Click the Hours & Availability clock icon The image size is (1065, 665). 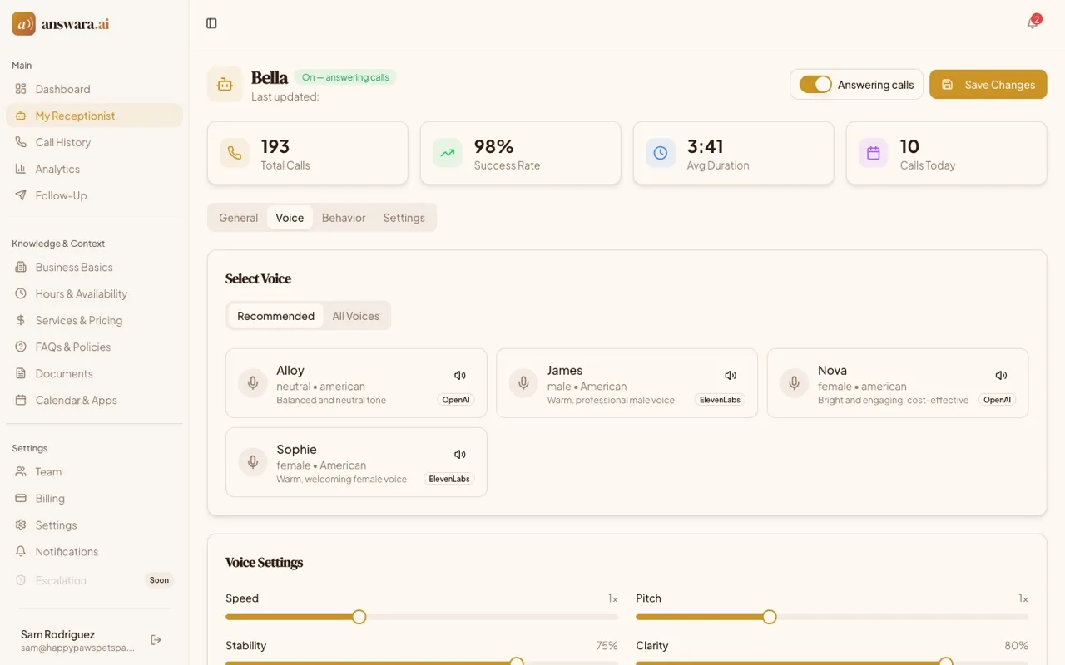tap(21, 293)
